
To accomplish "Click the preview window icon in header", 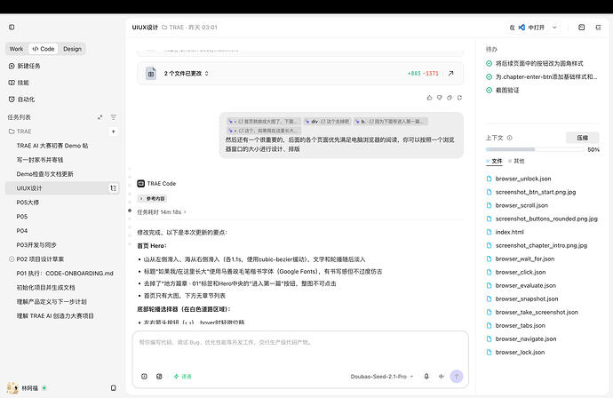I will pos(582,27).
